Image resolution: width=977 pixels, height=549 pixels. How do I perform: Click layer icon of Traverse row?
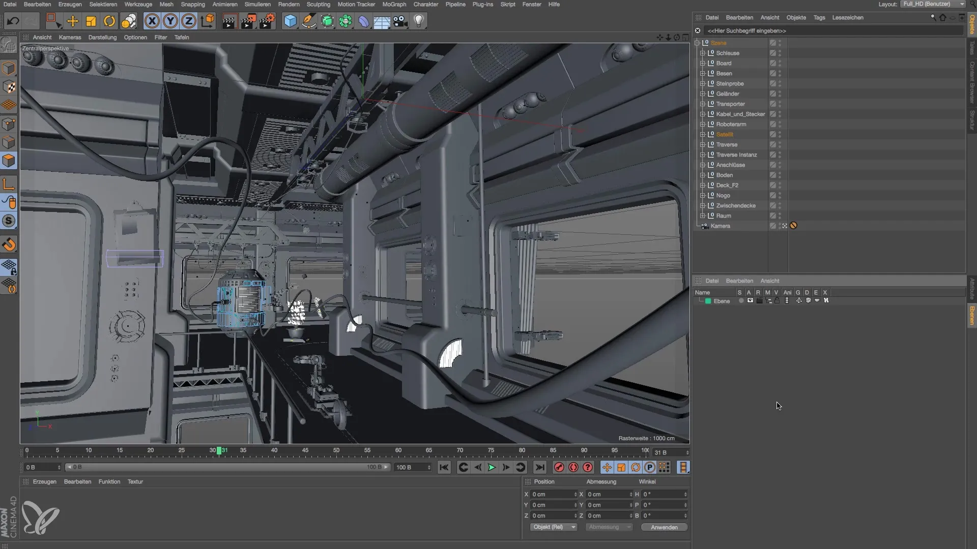click(x=772, y=144)
